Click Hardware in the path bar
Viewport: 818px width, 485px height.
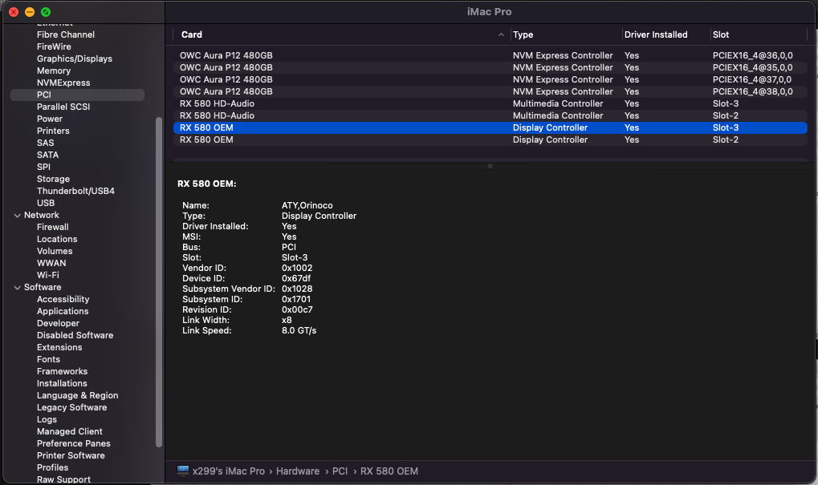[x=297, y=471]
